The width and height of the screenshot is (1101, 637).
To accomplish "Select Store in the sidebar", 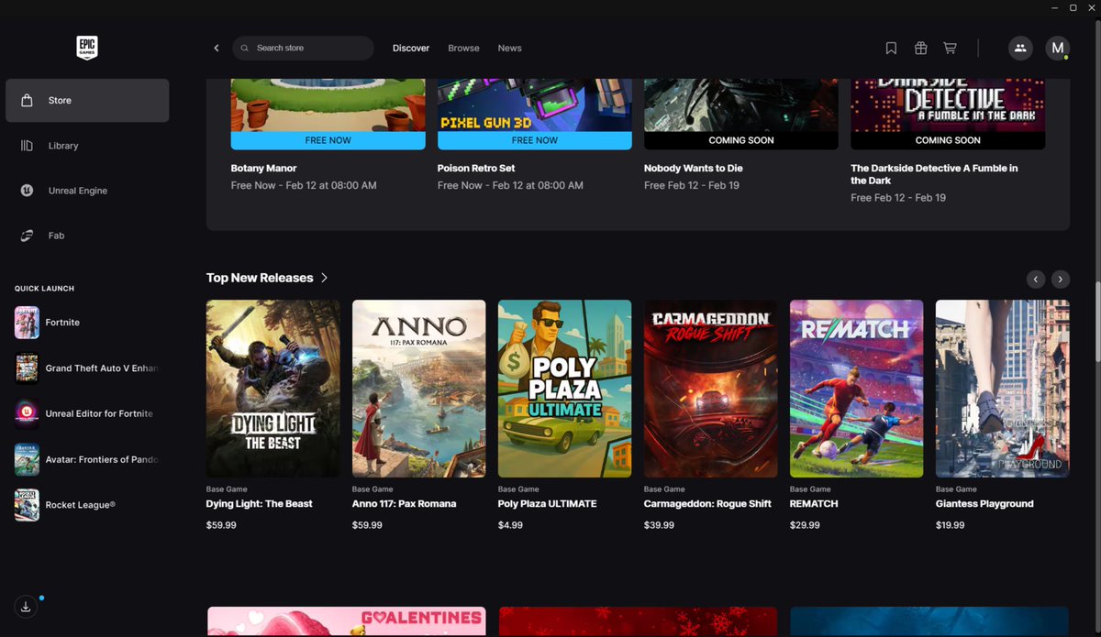I will coord(87,100).
